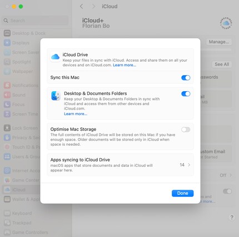The image size is (239, 237).
Task: Disable Desktop & Documents Folders sync toggle
Action: 186,93
